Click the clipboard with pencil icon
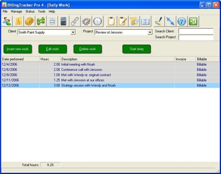The height and width of the screenshot is (174, 221). tap(122, 21)
